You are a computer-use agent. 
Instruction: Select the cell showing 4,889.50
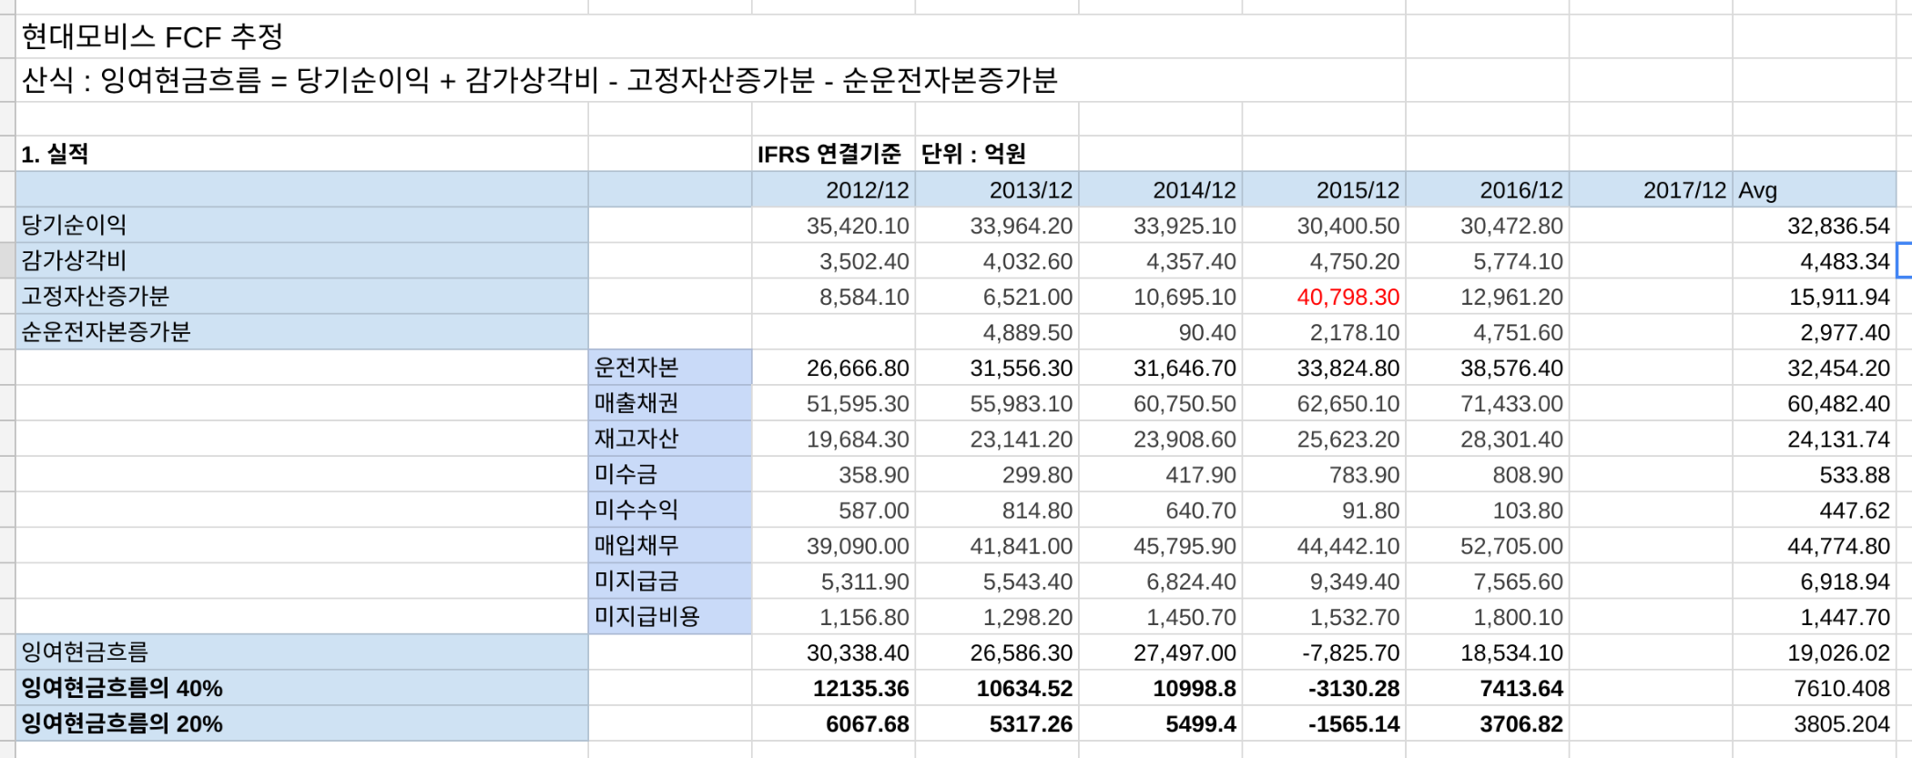(997, 332)
